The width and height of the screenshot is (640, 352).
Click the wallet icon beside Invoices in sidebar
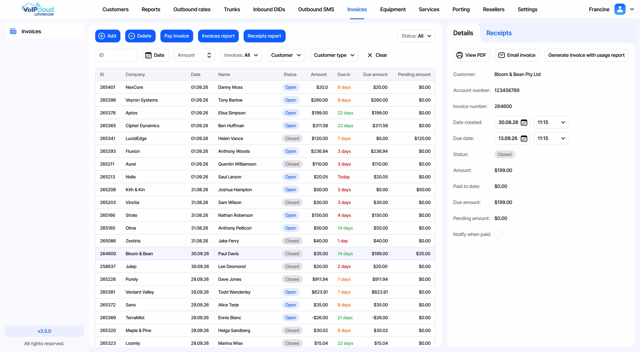coord(13,31)
